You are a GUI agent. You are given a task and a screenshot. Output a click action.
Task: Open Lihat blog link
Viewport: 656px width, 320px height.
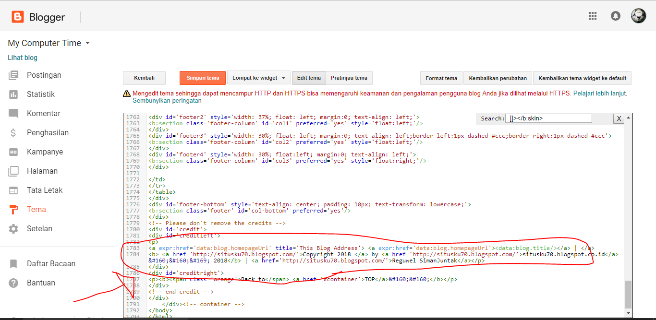point(22,57)
